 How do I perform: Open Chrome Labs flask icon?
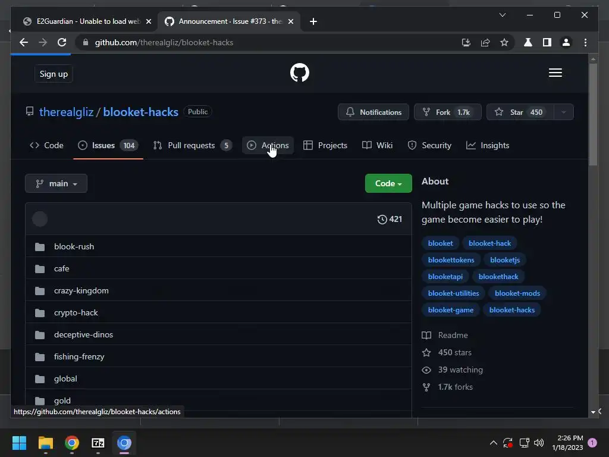coord(528,42)
